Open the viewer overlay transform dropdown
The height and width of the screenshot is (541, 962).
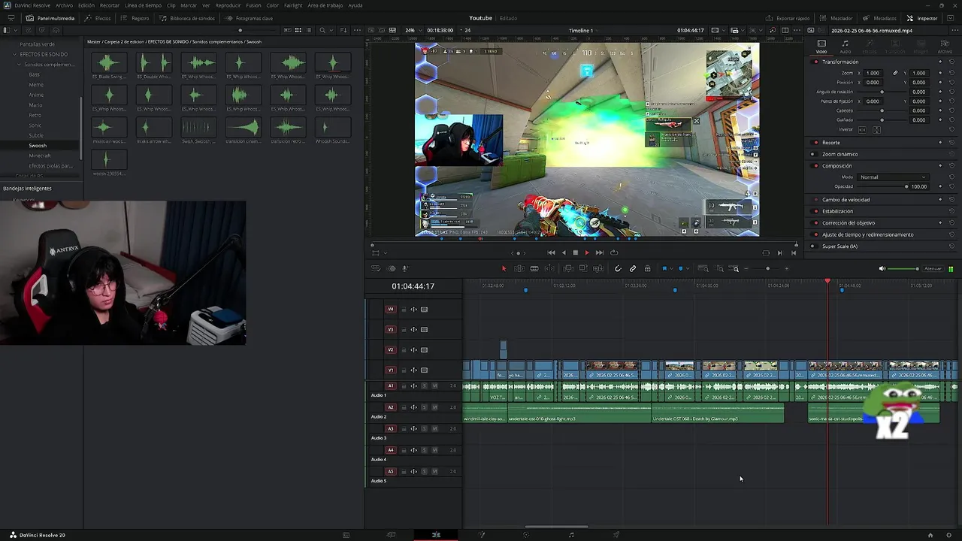coord(379,252)
